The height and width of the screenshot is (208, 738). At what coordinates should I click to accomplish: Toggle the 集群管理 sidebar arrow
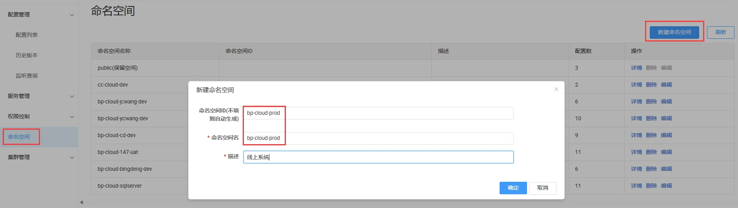[72, 157]
